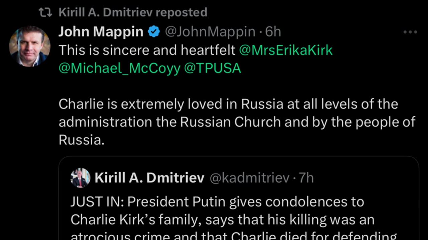Click the blue verified badge icon
Screen dimensions: 428x240
(x=154, y=32)
